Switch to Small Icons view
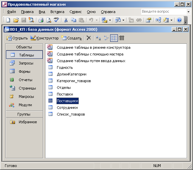The width and height of the screenshot is (193, 170). 106,38
